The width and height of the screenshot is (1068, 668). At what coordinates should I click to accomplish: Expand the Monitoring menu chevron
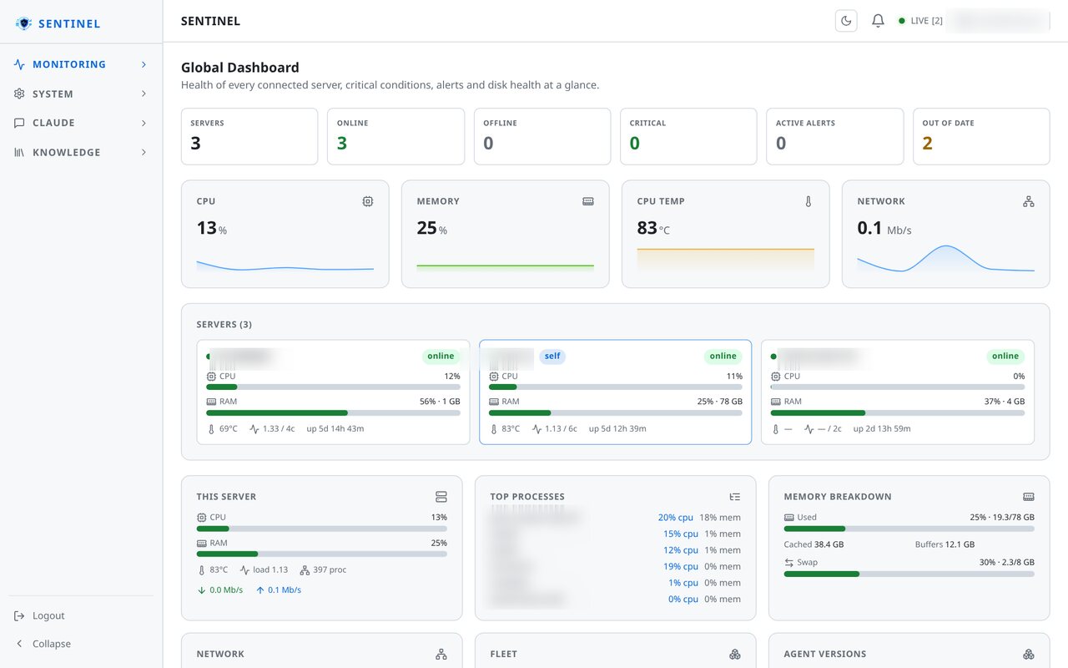point(144,64)
